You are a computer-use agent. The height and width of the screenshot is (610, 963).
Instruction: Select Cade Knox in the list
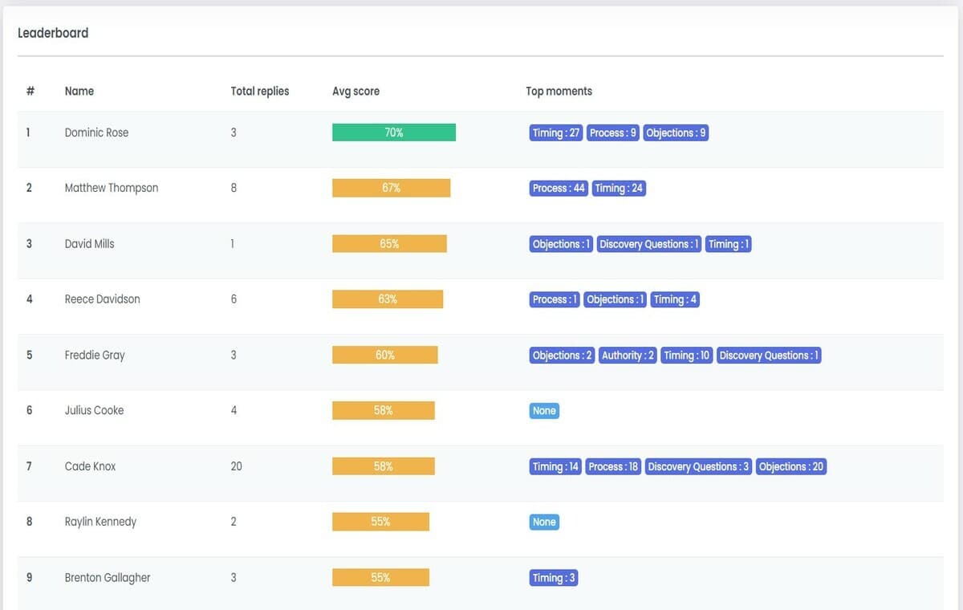(x=90, y=466)
